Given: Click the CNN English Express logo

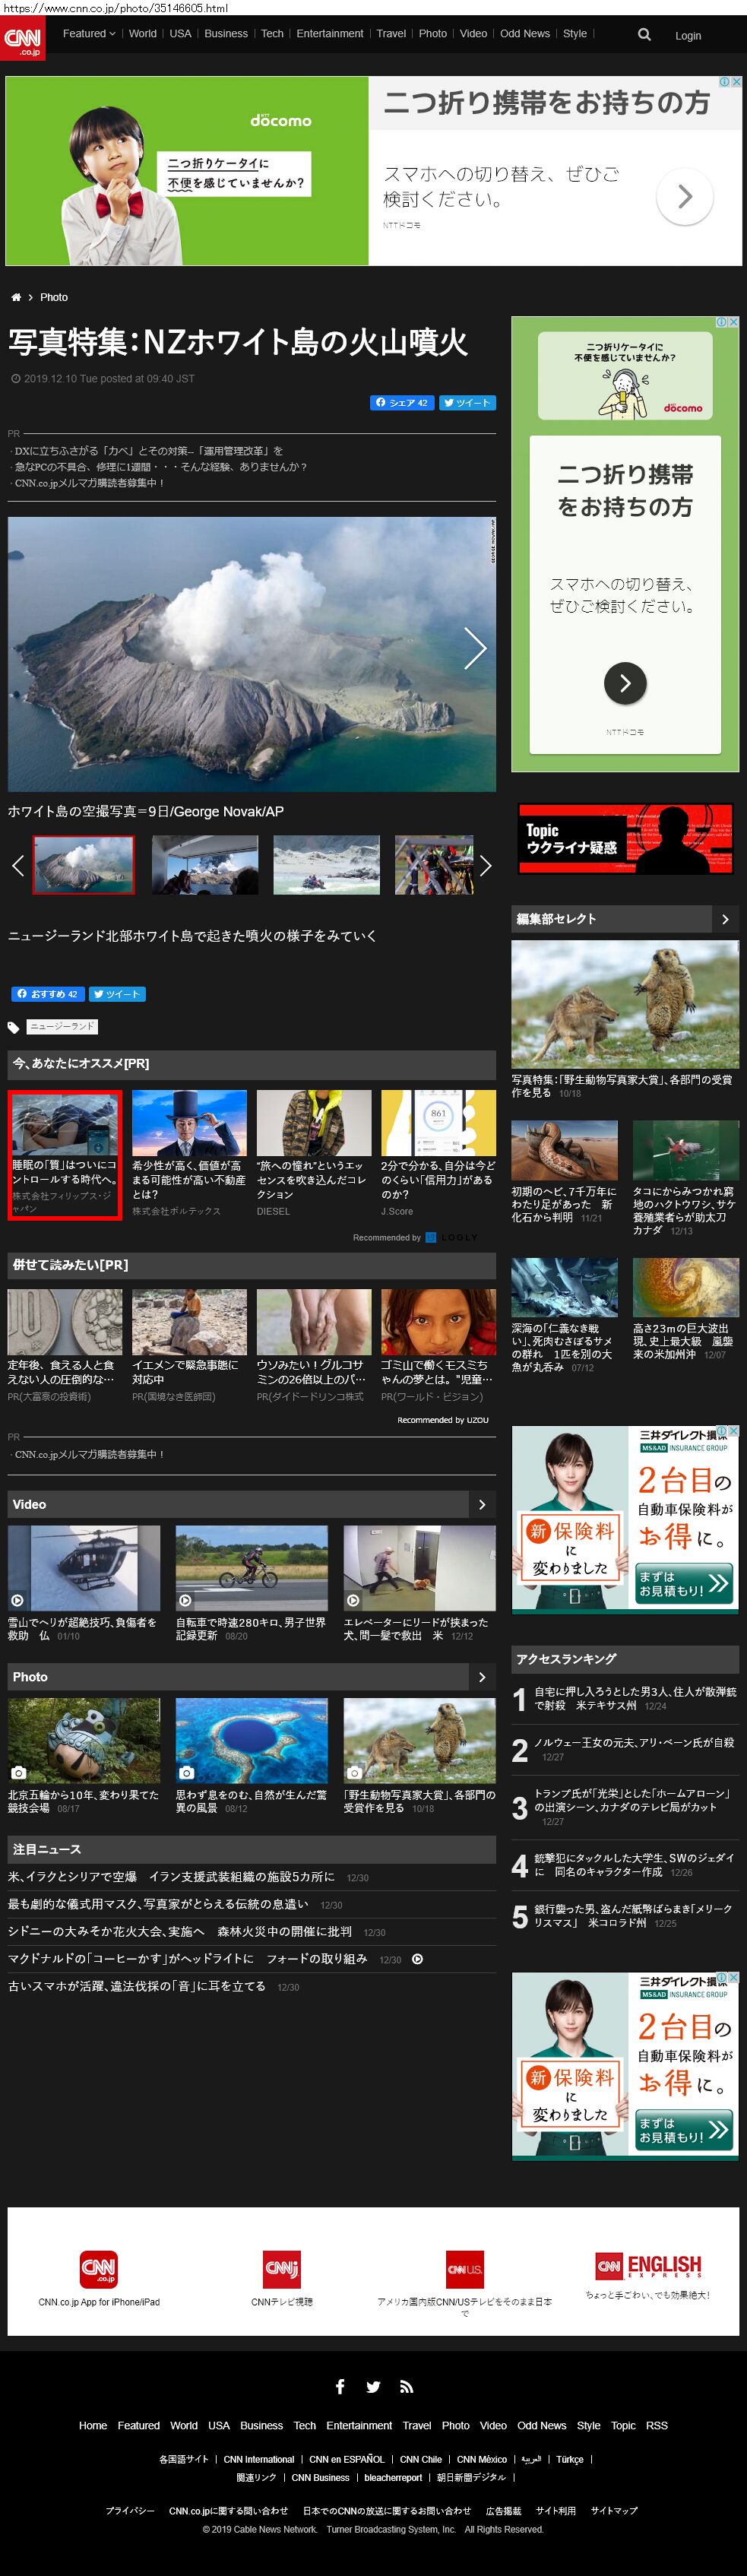Looking at the screenshot, I should coord(648,2265).
